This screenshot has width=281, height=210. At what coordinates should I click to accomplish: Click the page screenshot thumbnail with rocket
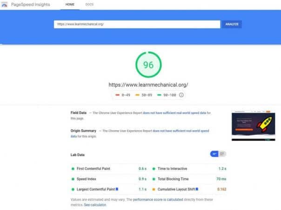tap(254, 126)
